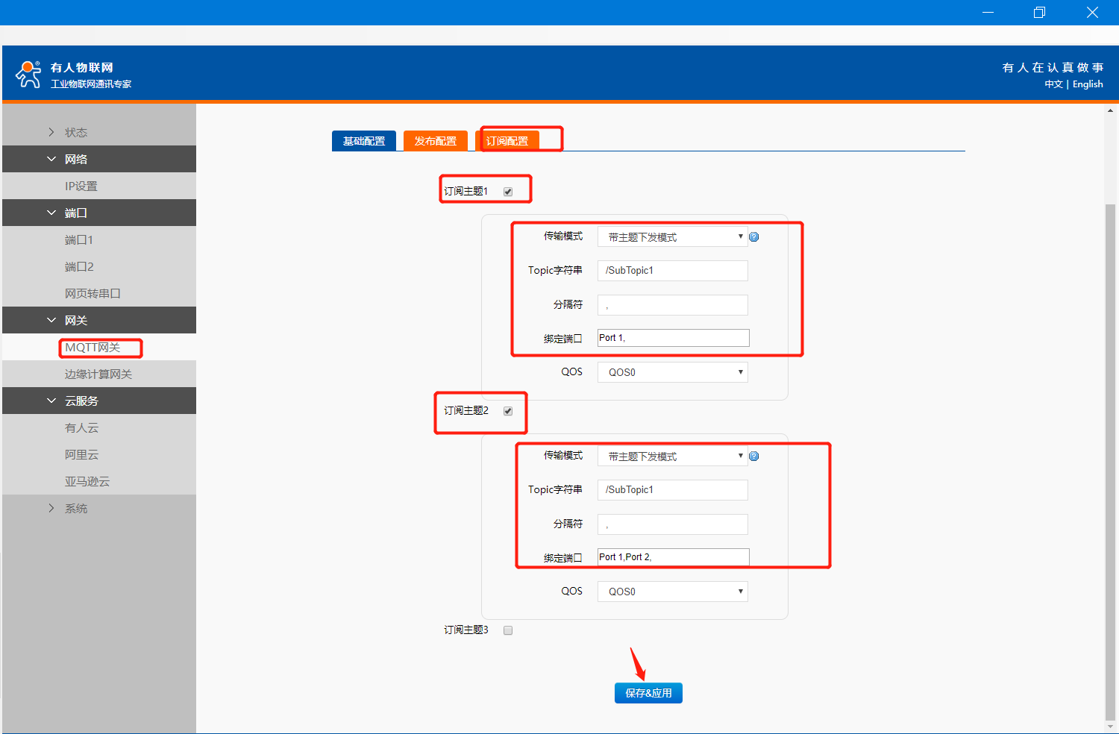Expand the 系统 sidebar section

tap(75, 508)
